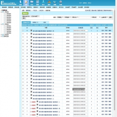The width and height of the screenshot is (117, 117).
Task: Open the 不限头条 search filter dropdown
Action: pyautogui.click(x=75, y=17)
